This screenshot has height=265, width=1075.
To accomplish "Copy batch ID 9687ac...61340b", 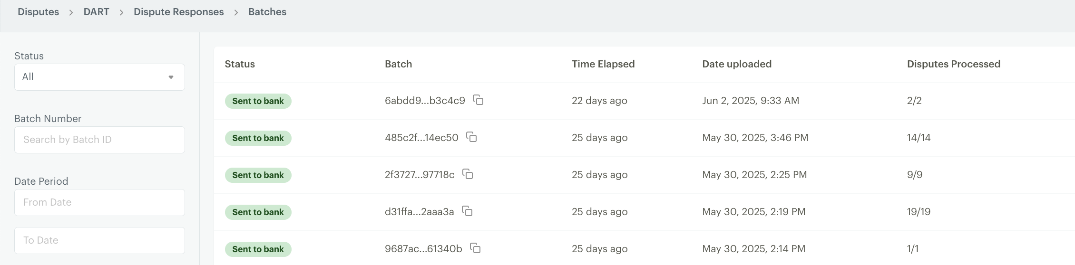I will pyautogui.click(x=475, y=248).
